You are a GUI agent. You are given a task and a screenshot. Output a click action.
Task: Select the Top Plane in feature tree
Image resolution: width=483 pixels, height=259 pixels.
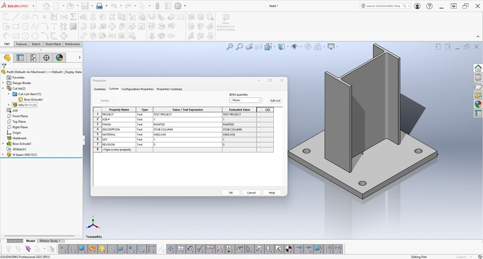19,122
